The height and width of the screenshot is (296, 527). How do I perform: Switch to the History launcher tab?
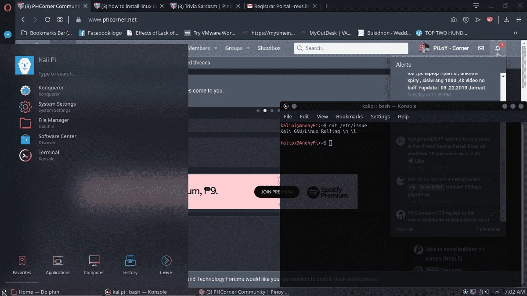click(130, 265)
